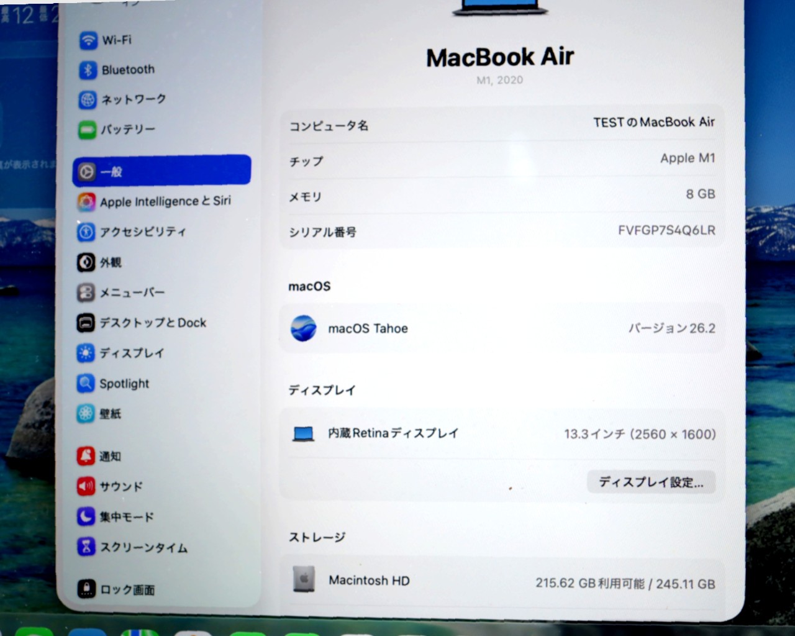Open メニューバー menu bar settings
The height and width of the screenshot is (636, 795).
[x=132, y=293]
